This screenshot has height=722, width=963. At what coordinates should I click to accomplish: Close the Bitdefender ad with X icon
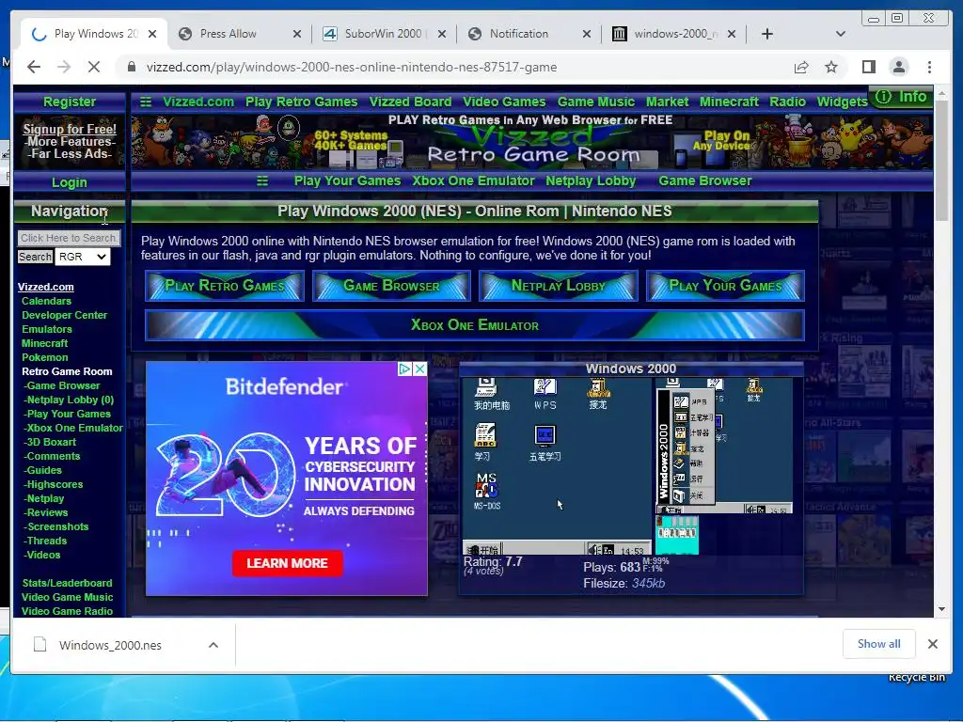click(419, 369)
